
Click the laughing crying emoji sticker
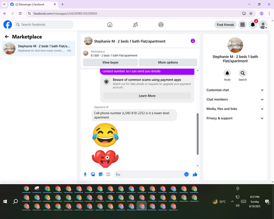pyautogui.click(x=105, y=135)
